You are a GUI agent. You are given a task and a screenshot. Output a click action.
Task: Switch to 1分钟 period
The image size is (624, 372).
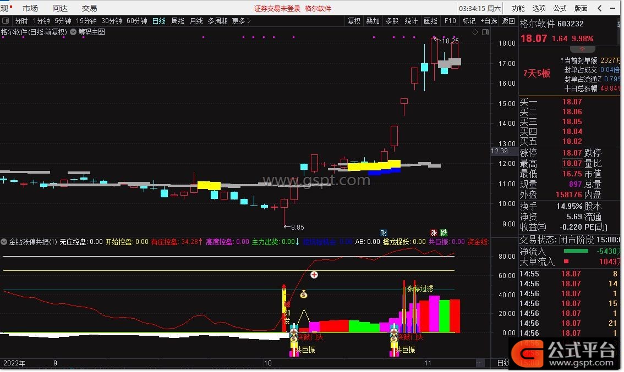(41, 21)
